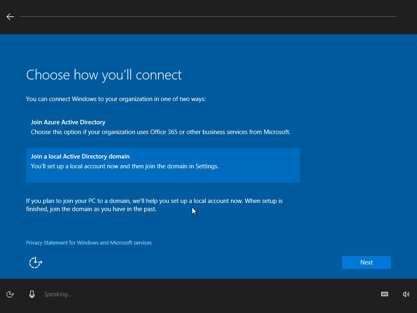Select the Join a local Active Directory domain title

(x=80, y=156)
